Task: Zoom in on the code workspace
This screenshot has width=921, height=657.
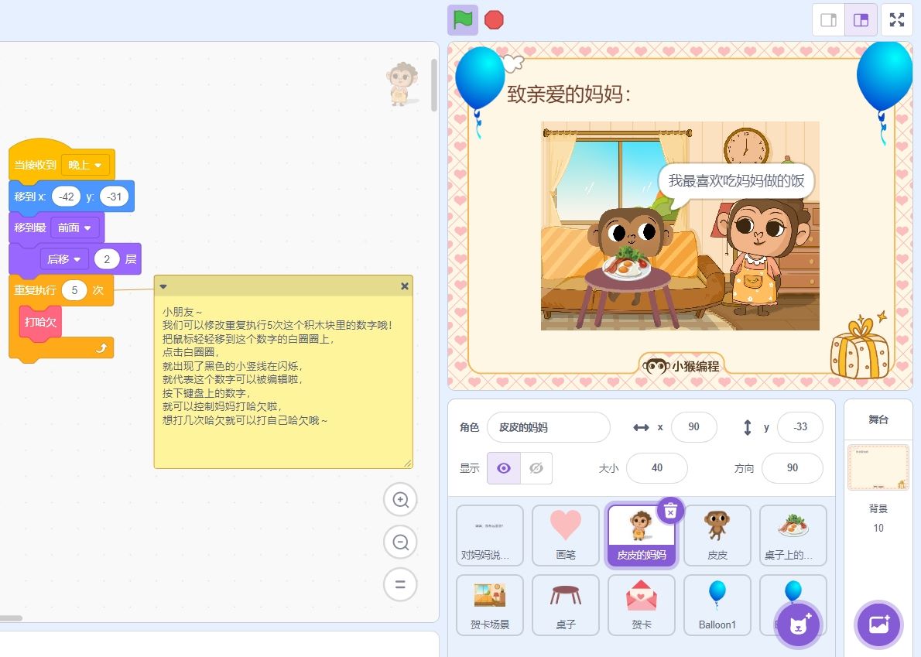Action: 400,500
